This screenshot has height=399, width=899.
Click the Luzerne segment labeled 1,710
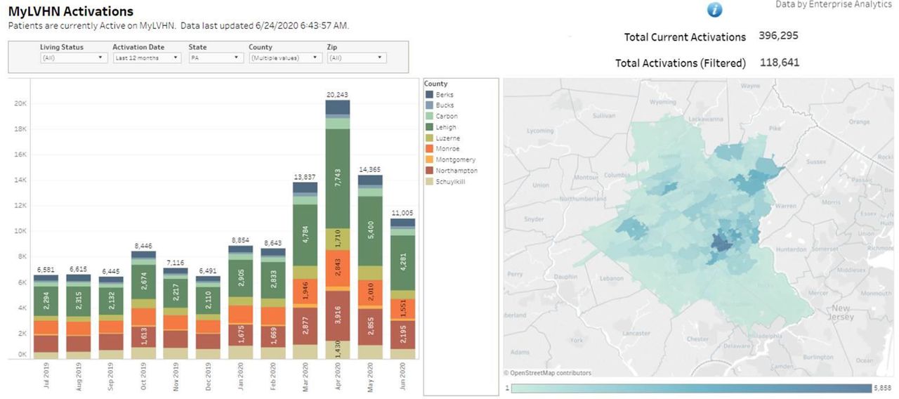coord(338,239)
